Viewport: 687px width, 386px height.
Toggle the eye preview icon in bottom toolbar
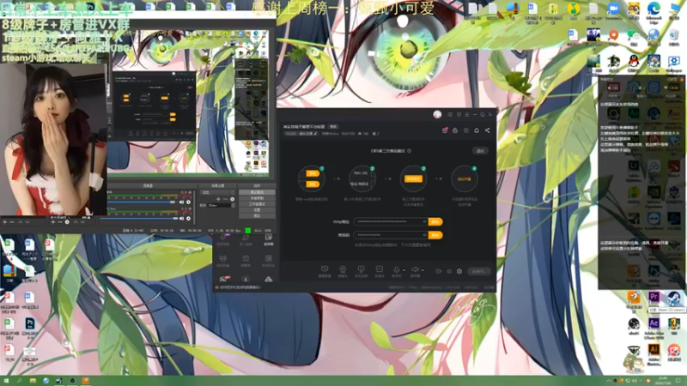click(449, 271)
